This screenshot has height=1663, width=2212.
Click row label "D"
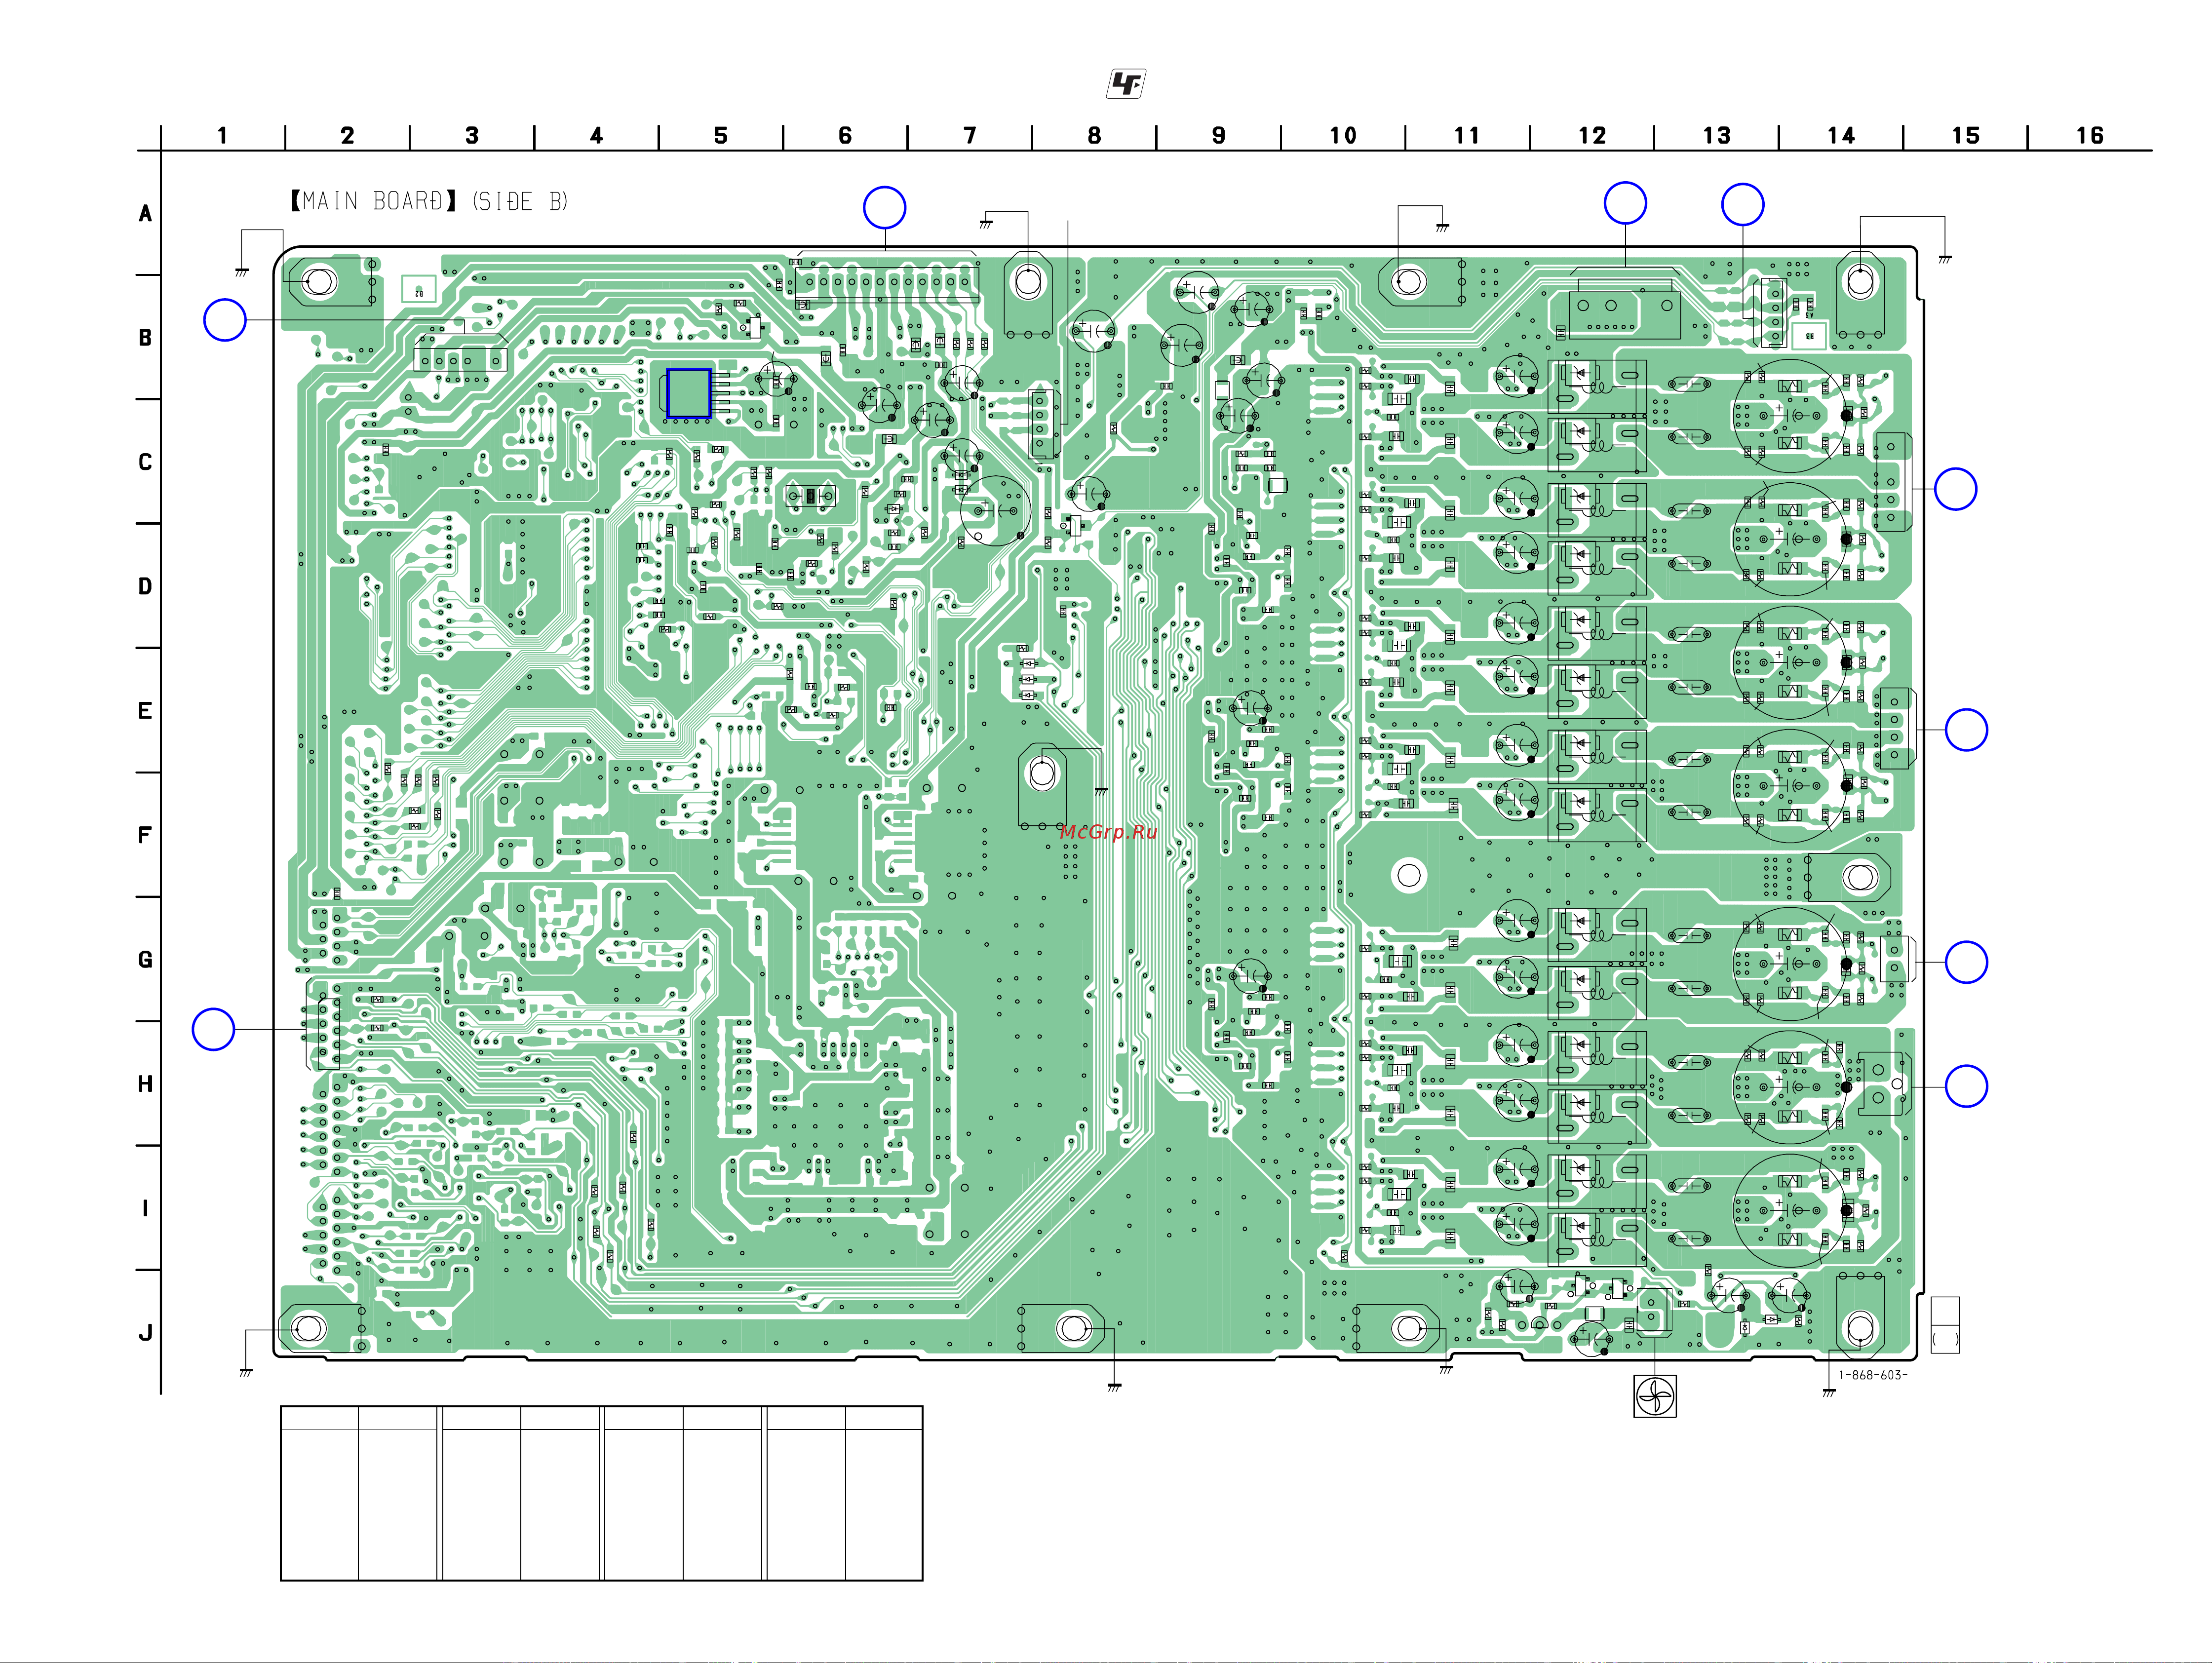(145, 586)
